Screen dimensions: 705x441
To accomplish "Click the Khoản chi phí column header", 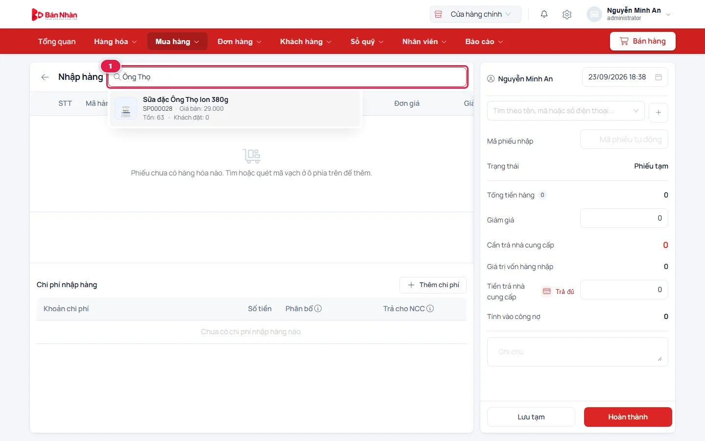I will [66, 309].
